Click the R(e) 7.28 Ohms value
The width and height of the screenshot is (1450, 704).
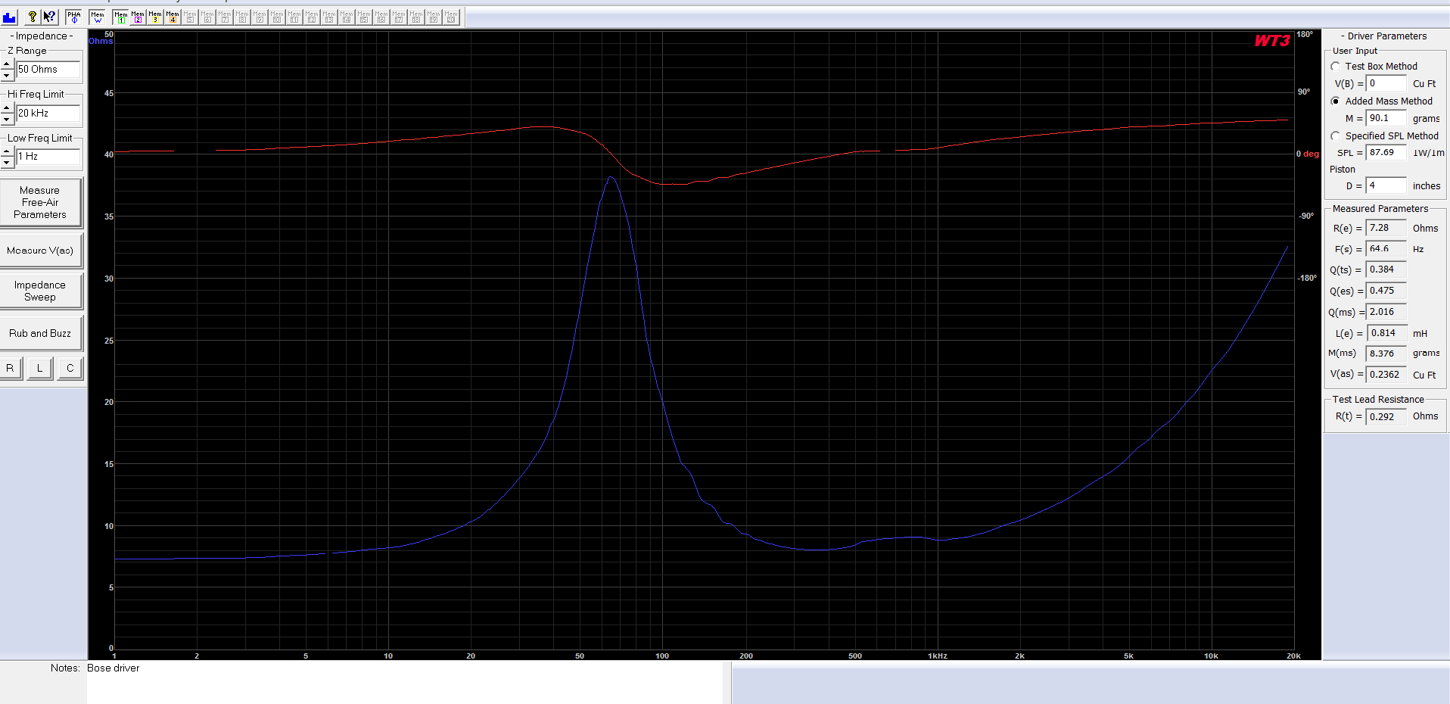1386,229
